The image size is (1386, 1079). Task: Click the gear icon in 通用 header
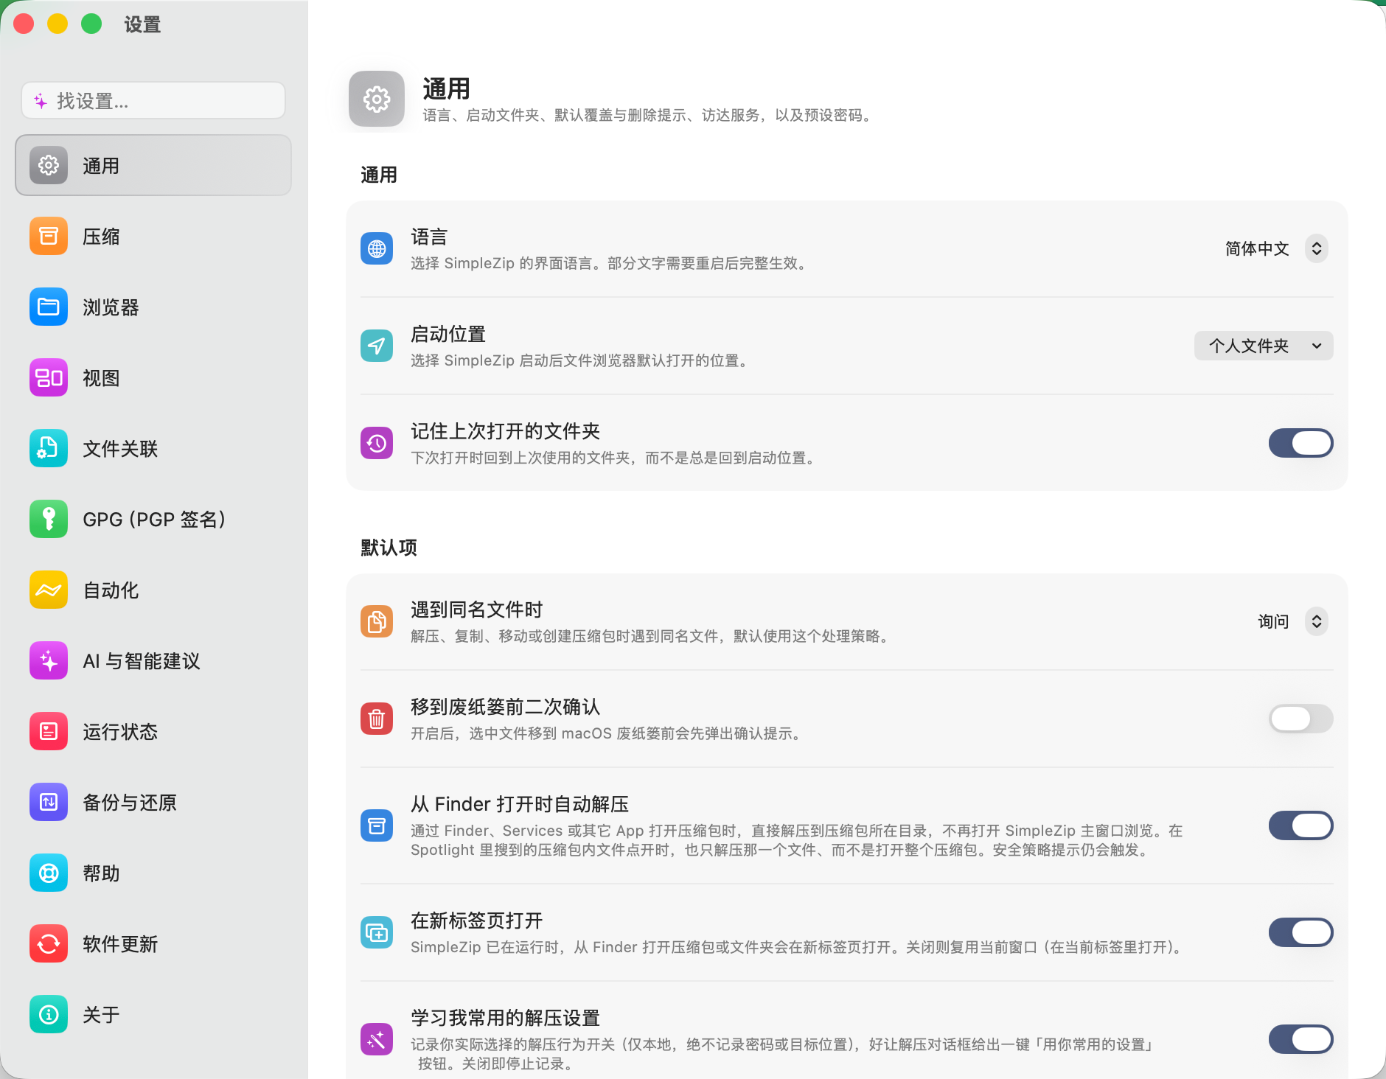[377, 99]
